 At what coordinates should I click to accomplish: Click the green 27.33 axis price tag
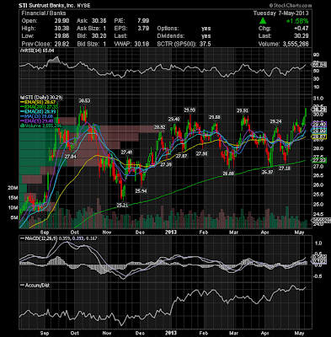point(318,160)
